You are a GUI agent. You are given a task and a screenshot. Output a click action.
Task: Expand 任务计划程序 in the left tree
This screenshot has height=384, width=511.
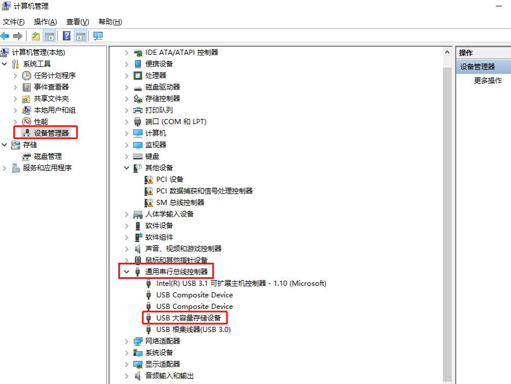(x=16, y=75)
